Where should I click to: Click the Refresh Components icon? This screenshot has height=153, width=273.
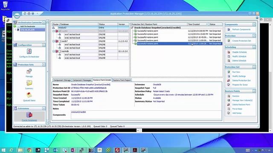point(229,29)
